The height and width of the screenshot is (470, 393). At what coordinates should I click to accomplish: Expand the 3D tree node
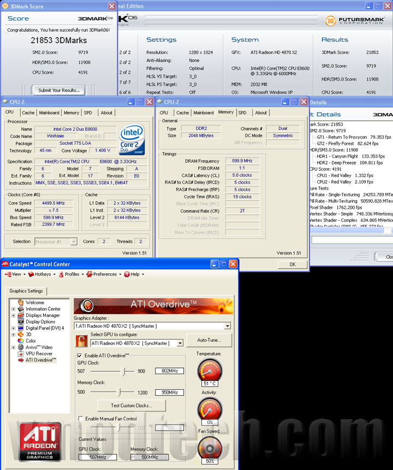point(13,334)
